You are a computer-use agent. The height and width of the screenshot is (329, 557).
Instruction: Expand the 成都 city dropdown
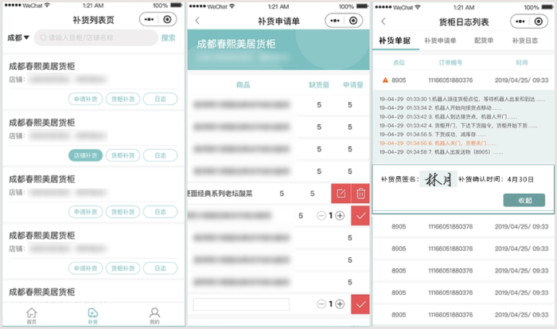point(18,37)
